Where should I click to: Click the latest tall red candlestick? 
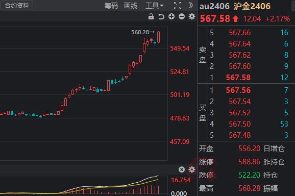[x=159, y=37]
